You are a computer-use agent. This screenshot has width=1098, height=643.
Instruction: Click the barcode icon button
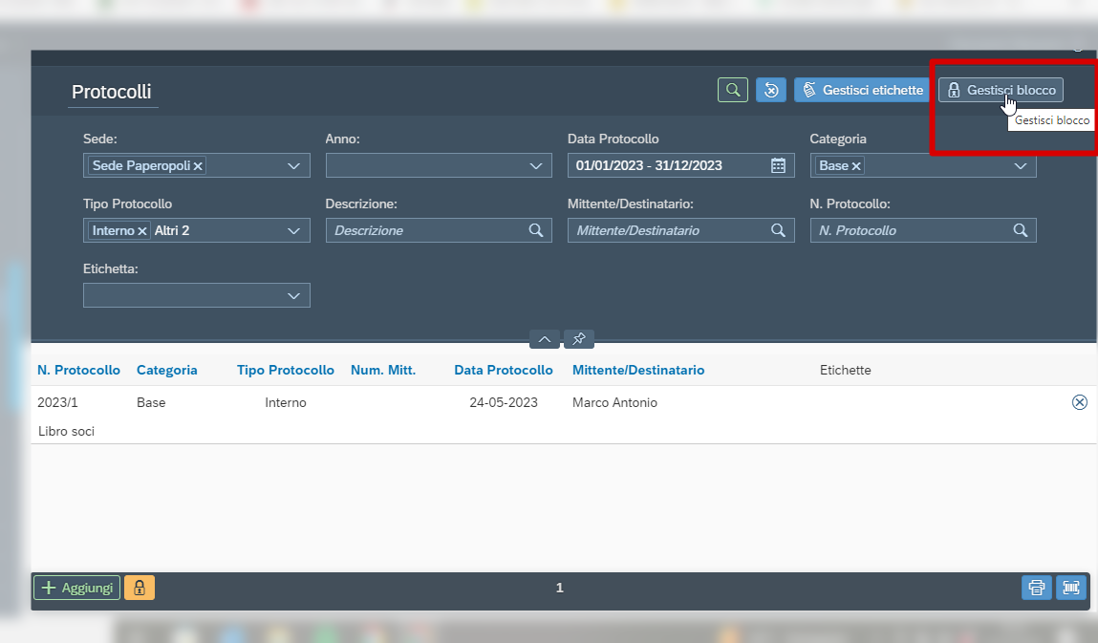click(1071, 588)
